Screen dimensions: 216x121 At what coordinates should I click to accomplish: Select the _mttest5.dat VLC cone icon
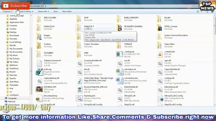pos(160,54)
